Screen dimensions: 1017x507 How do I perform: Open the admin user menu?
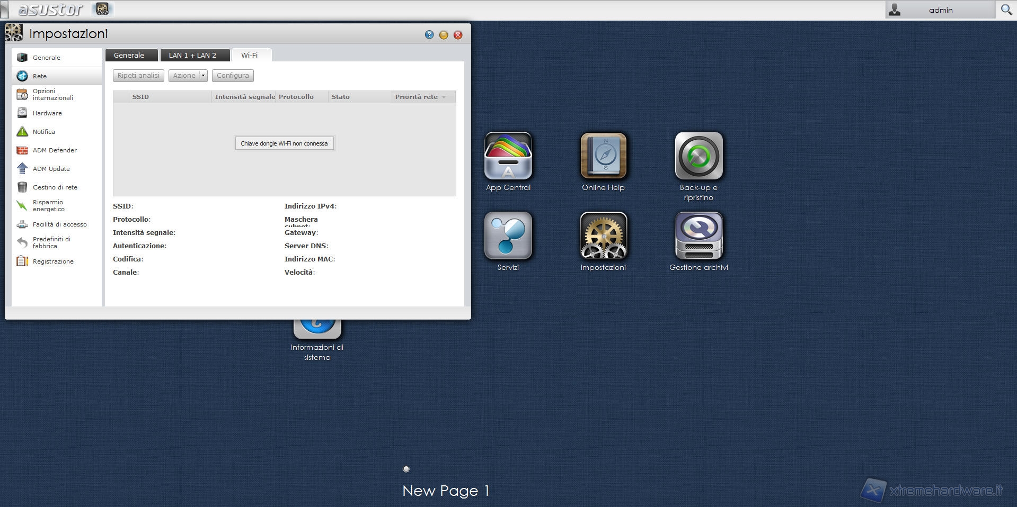click(940, 10)
